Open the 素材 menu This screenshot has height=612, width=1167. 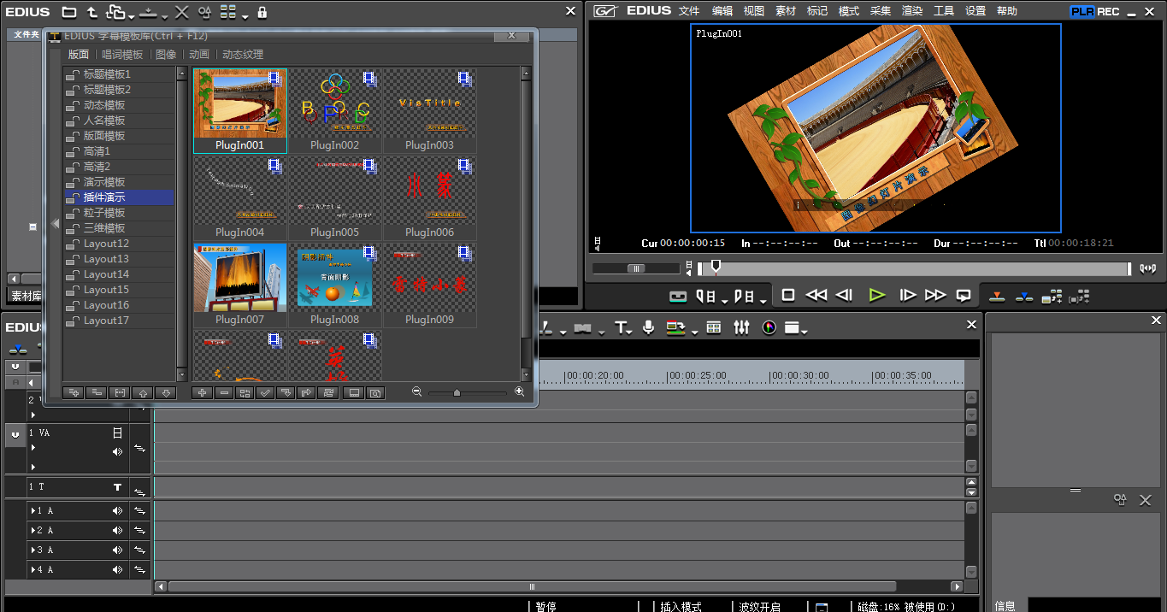[x=786, y=11]
